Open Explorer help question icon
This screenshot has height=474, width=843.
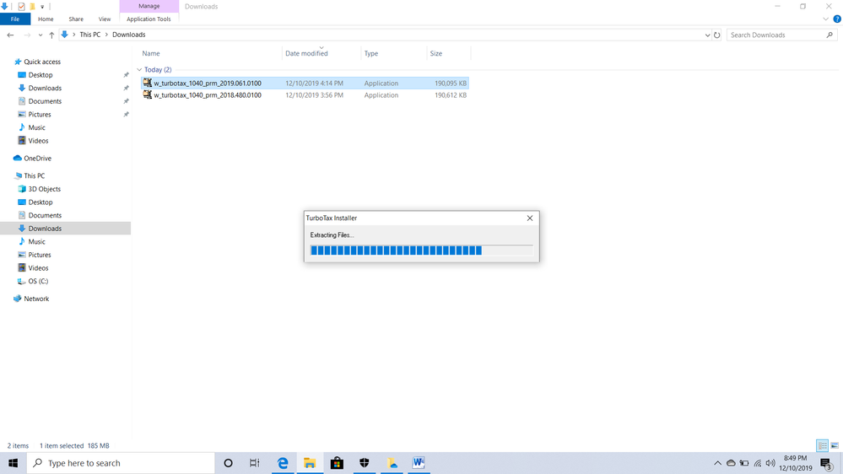click(x=837, y=19)
